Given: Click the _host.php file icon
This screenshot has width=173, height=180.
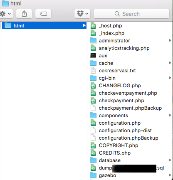Looking at the screenshot, I should click(93, 26).
